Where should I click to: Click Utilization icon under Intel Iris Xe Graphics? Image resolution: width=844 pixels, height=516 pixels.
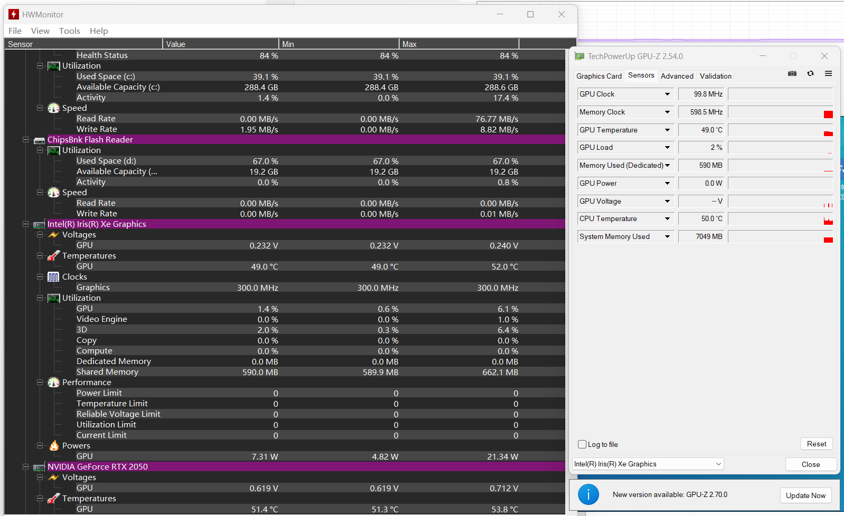point(53,298)
